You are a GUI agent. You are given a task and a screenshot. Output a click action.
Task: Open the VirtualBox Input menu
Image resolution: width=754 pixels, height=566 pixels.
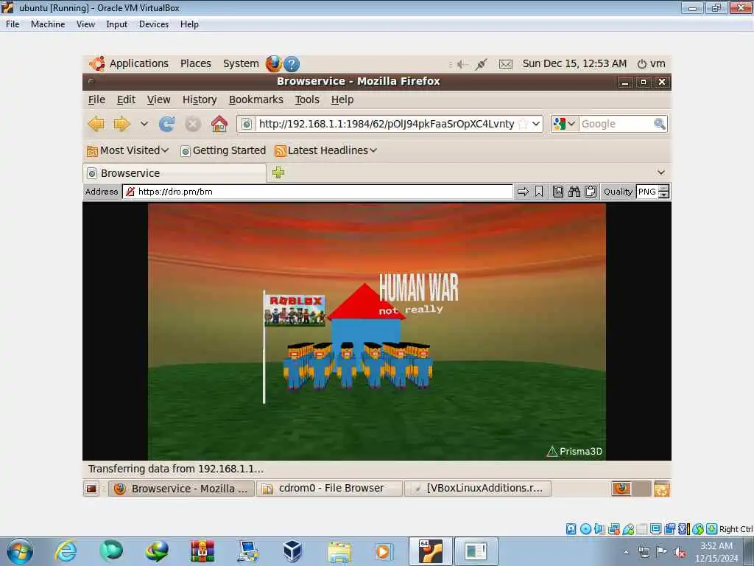point(117,24)
